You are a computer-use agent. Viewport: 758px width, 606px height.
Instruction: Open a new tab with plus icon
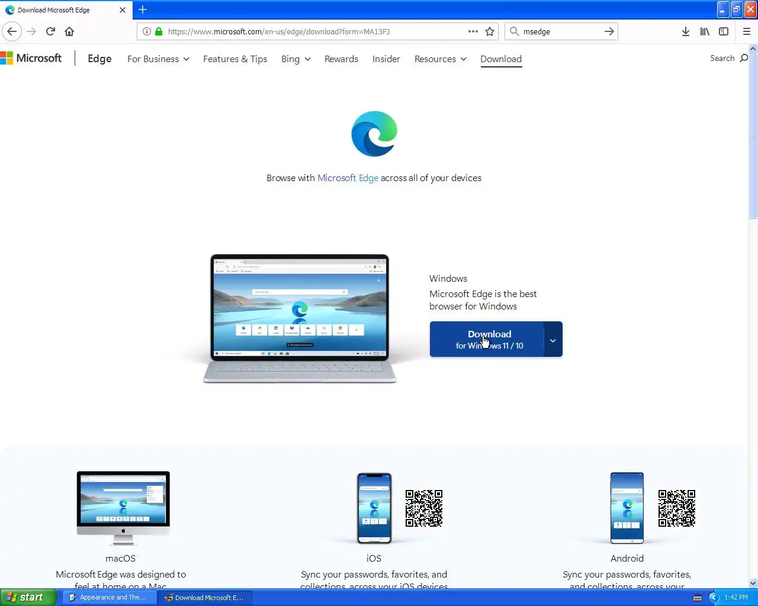(x=143, y=9)
